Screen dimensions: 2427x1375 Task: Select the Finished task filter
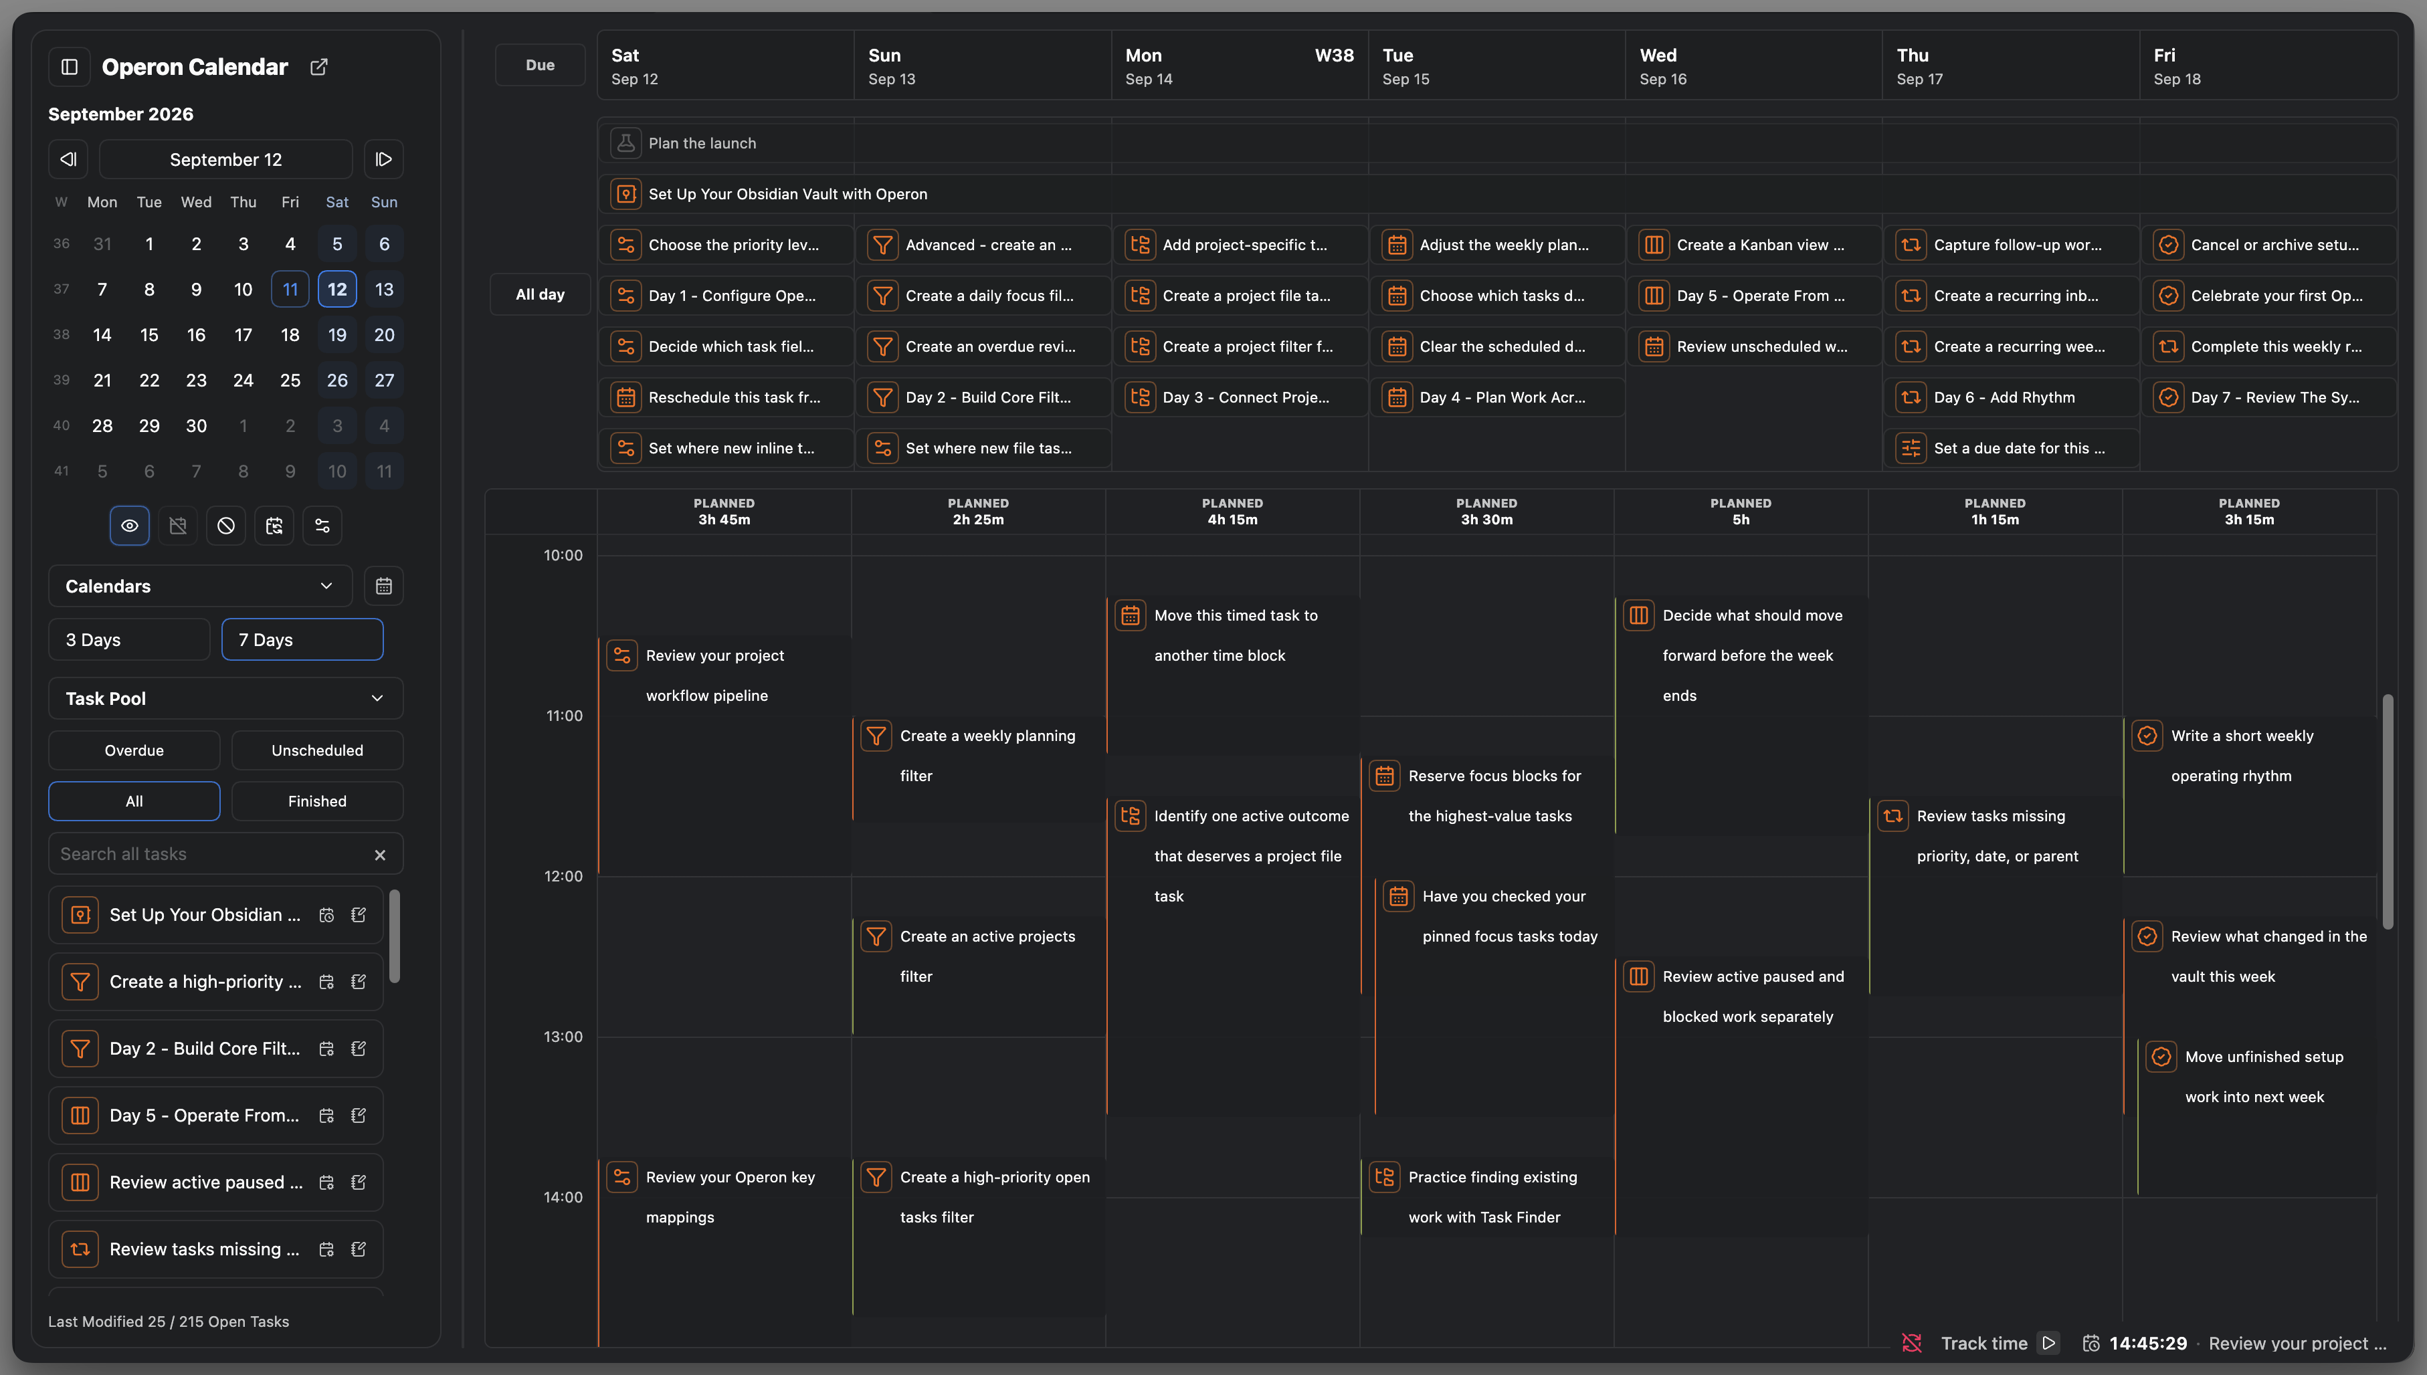[317, 802]
